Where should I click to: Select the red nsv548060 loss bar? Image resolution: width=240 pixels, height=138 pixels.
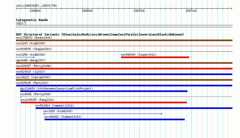click(155, 57)
